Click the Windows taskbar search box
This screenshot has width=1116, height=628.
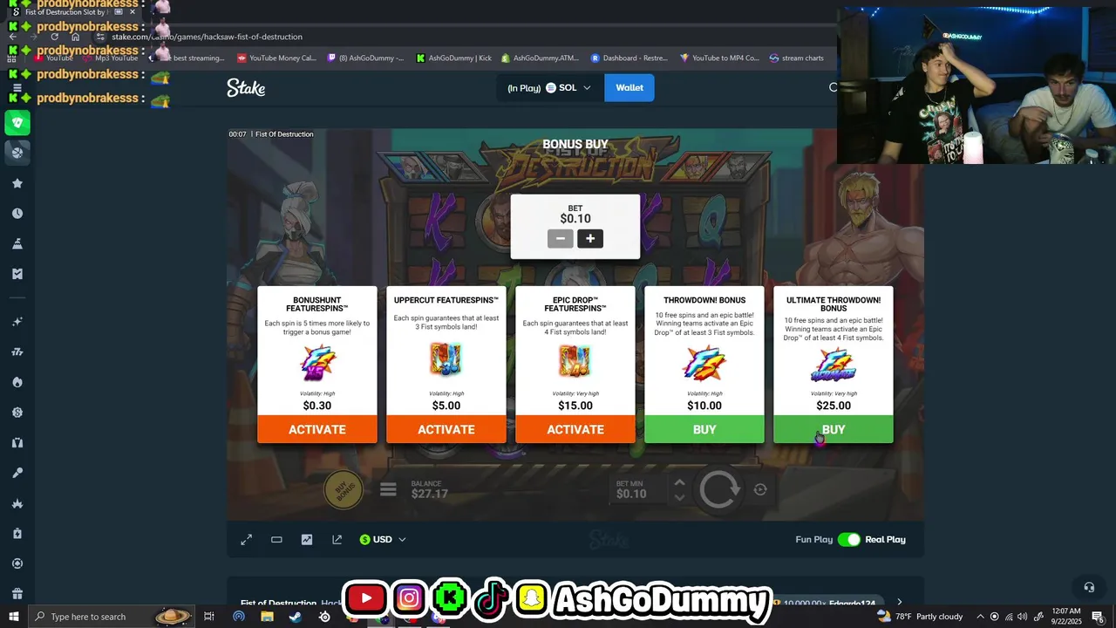[110, 617]
